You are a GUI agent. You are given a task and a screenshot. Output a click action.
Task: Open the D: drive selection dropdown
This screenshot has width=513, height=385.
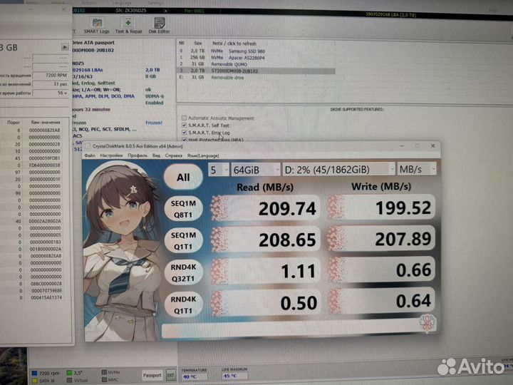(x=338, y=169)
